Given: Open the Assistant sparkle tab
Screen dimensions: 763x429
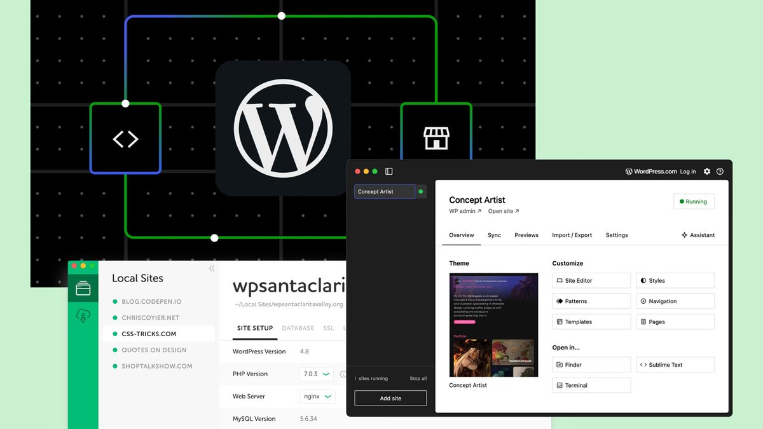Looking at the screenshot, I should click(x=698, y=235).
